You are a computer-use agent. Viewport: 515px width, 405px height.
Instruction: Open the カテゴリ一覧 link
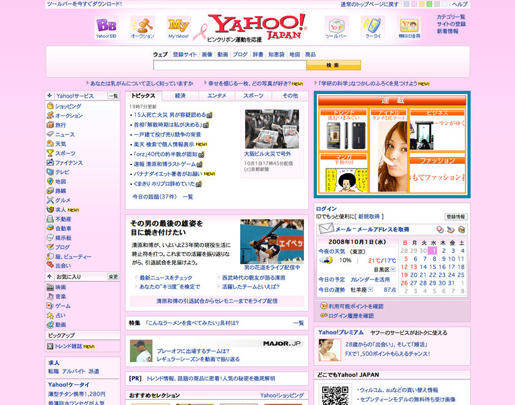[x=451, y=17]
